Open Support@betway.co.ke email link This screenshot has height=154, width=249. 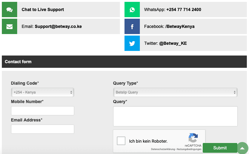click(58, 27)
